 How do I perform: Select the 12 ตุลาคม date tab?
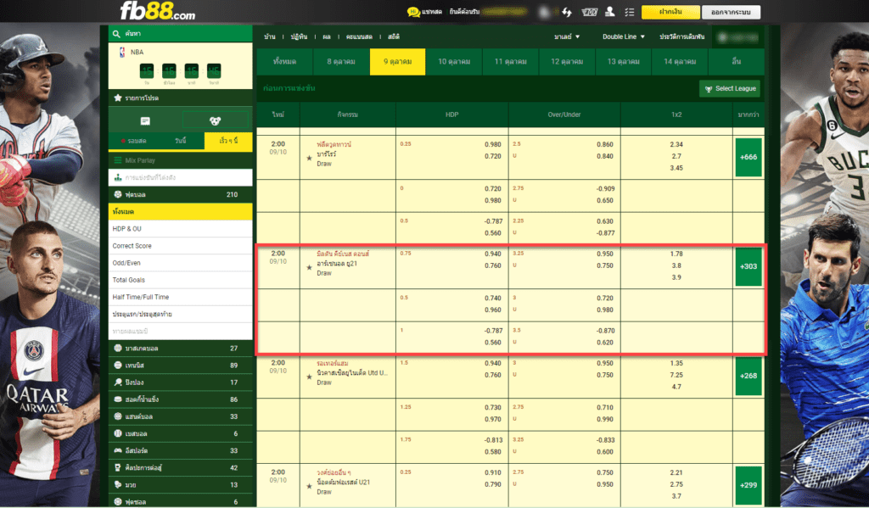(x=567, y=62)
